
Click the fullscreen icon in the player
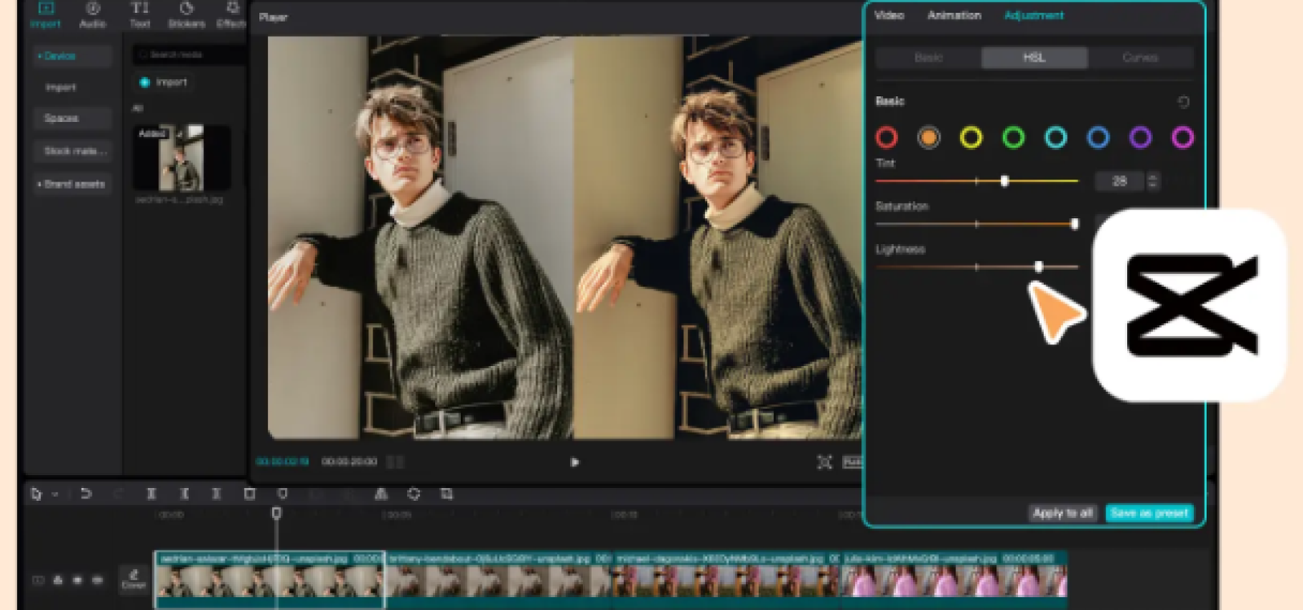pos(824,462)
